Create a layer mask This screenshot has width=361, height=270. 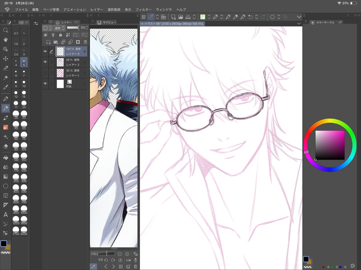(x=78, y=42)
